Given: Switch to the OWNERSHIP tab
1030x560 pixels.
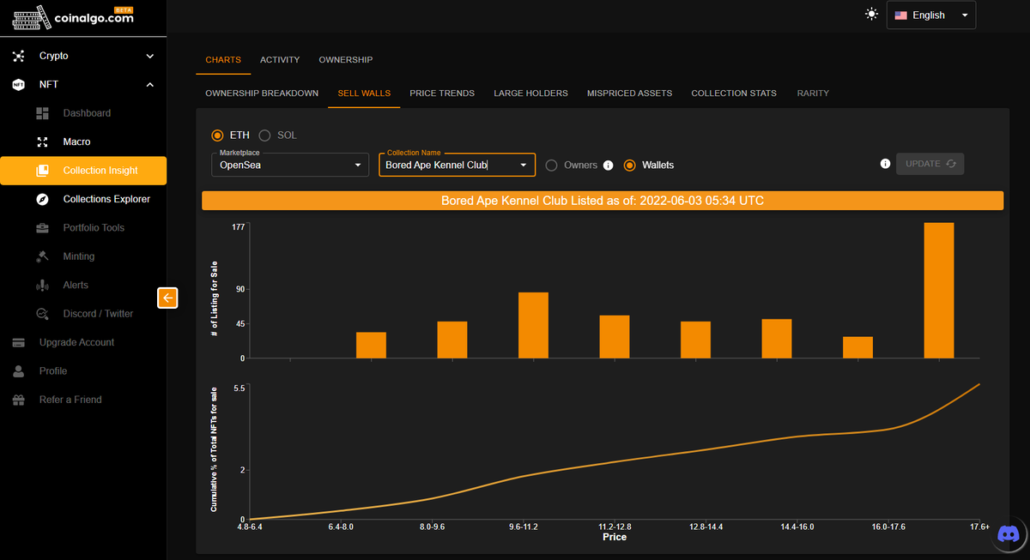Looking at the screenshot, I should click(346, 60).
